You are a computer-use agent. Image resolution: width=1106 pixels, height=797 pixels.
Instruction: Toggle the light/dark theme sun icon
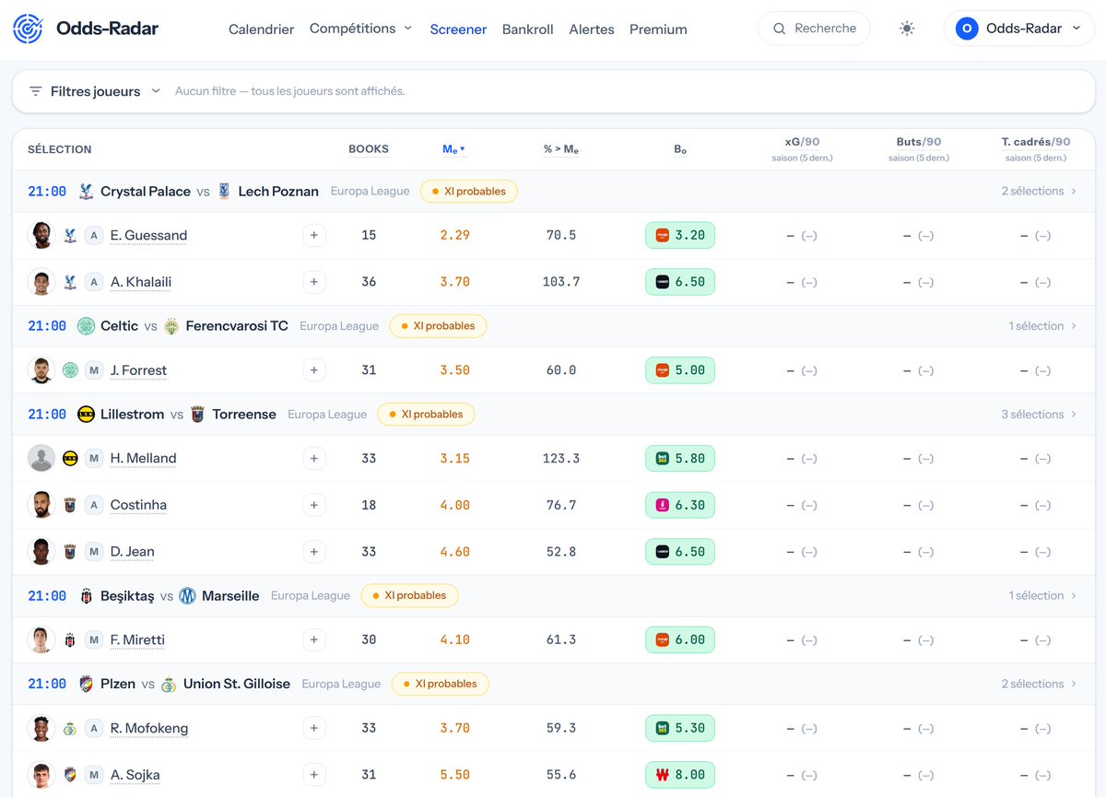tap(907, 29)
